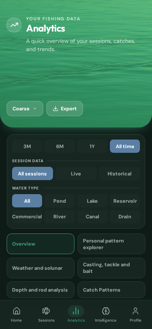Filter water type by Drain
152x329 pixels.
[125, 216]
